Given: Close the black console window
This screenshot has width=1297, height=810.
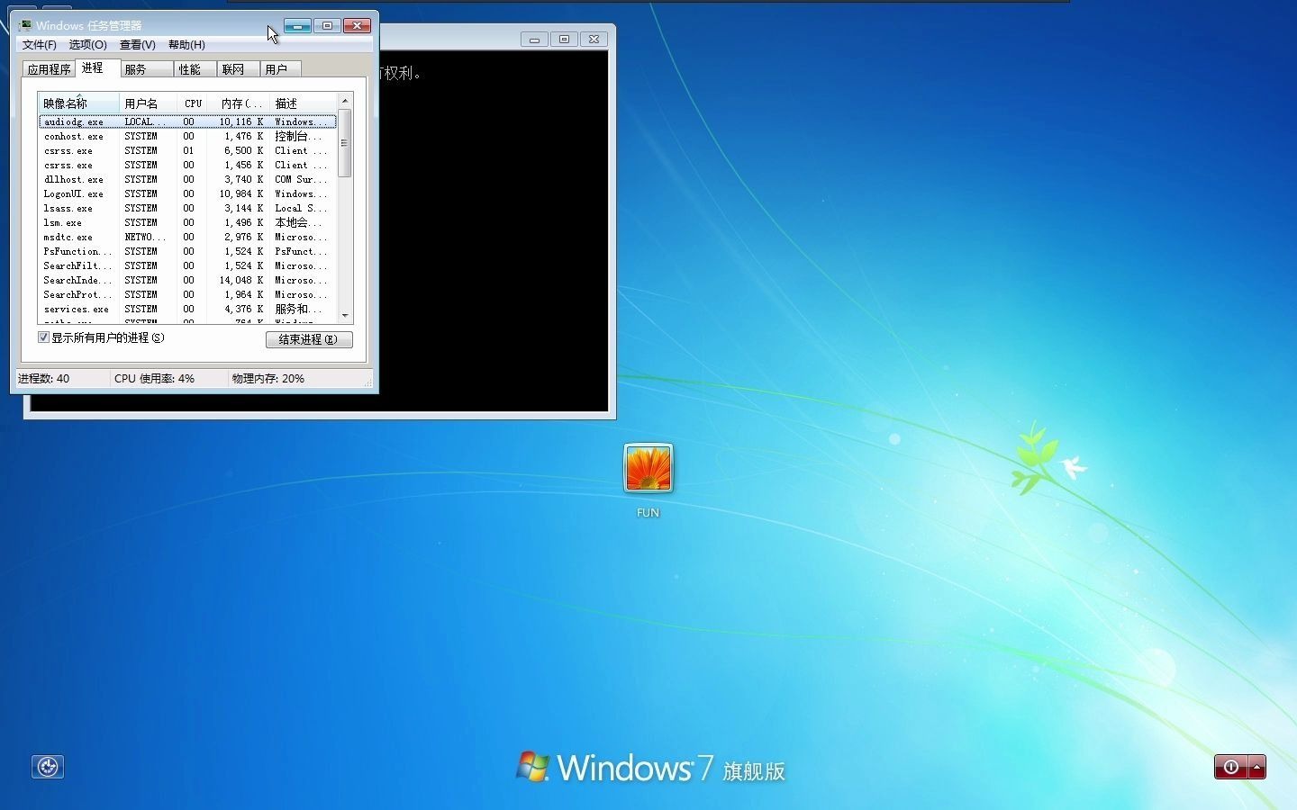Looking at the screenshot, I should 594,40.
